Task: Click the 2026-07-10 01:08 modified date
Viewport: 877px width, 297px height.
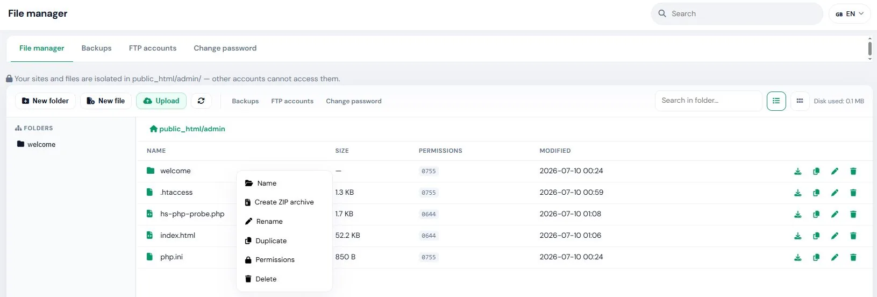Action: [570, 214]
